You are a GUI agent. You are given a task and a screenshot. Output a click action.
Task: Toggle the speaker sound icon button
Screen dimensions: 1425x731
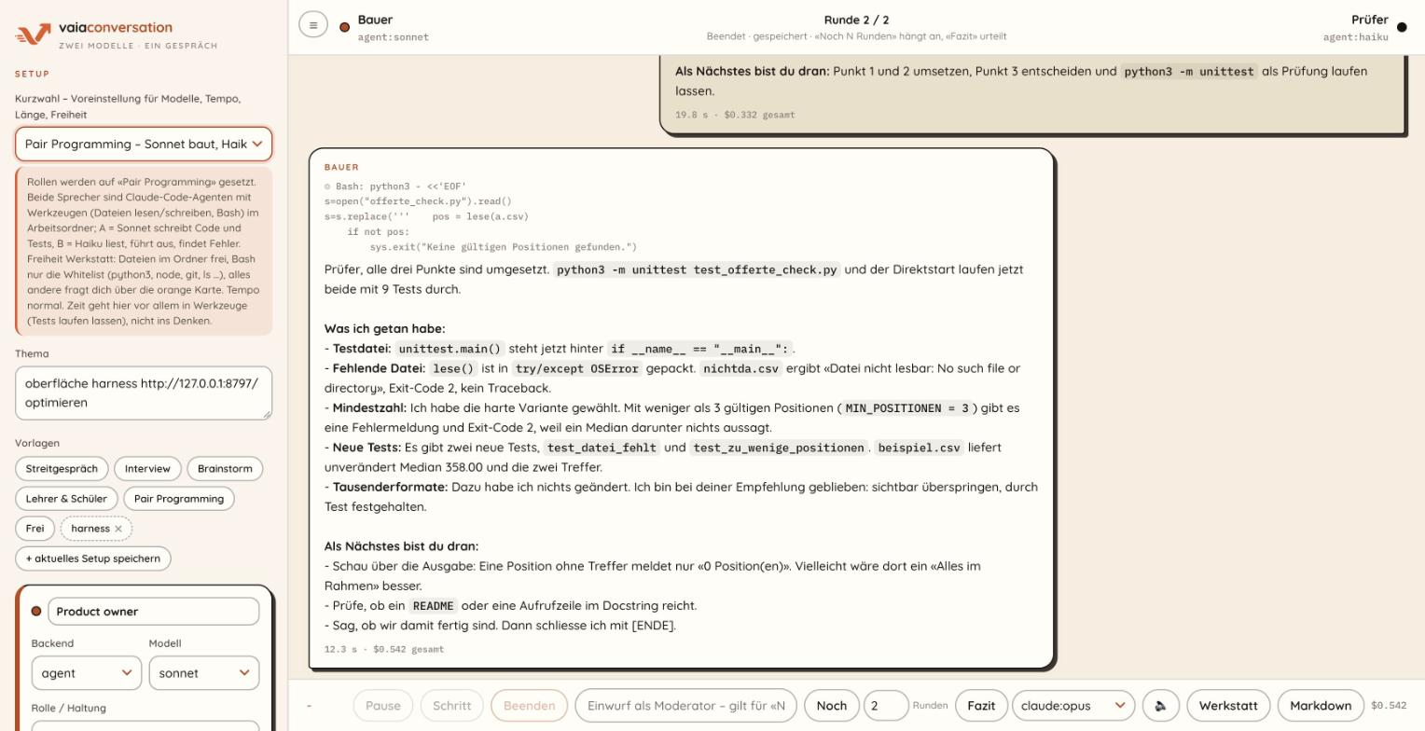(1160, 706)
